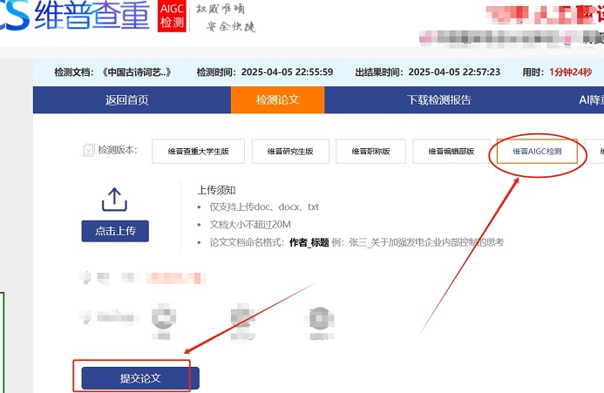Select 维普研究生版 version
This screenshot has height=393, width=604.
click(x=290, y=152)
